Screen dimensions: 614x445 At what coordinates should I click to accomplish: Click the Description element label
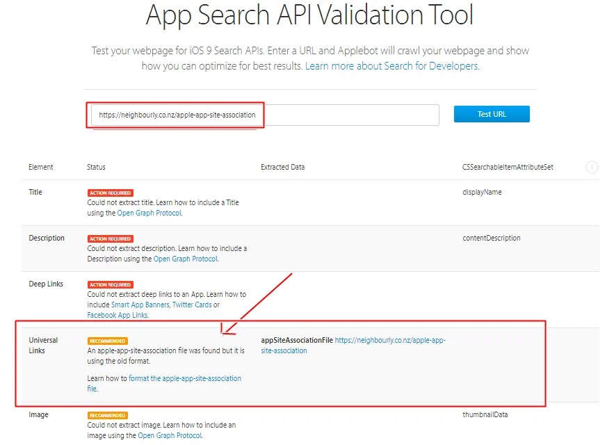coord(47,238)
